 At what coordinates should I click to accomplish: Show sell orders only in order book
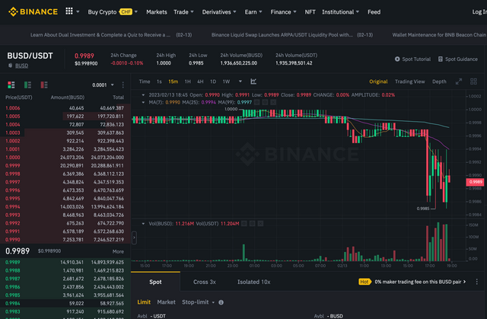coord(44,85)
